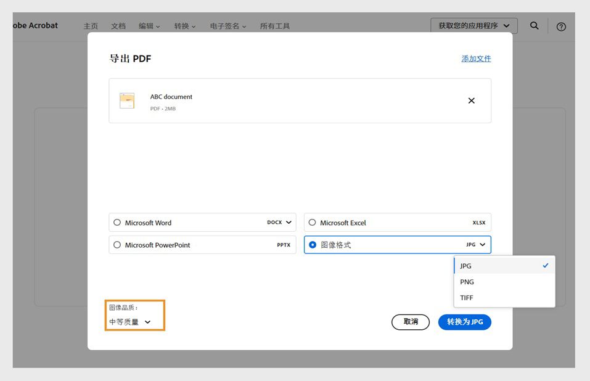Screen dimensions: 590x381
Task: Click the 添加文件 link
Action: 476,58
